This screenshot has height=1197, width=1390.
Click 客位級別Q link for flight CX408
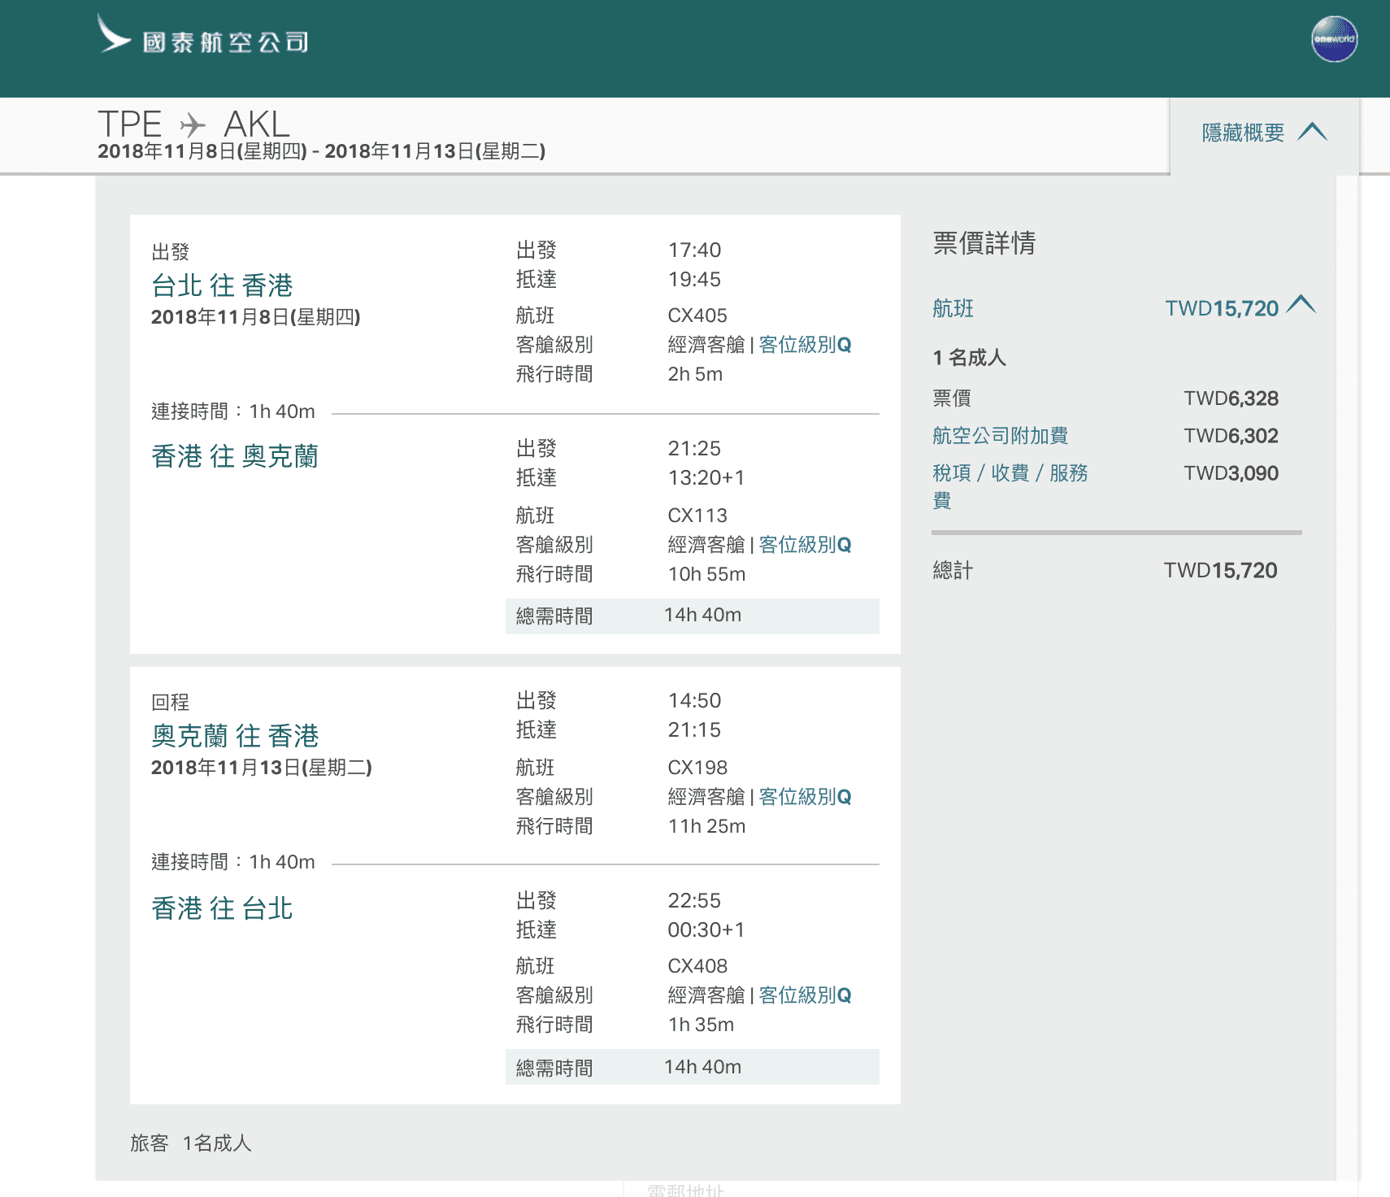click(x=805, y=995)
